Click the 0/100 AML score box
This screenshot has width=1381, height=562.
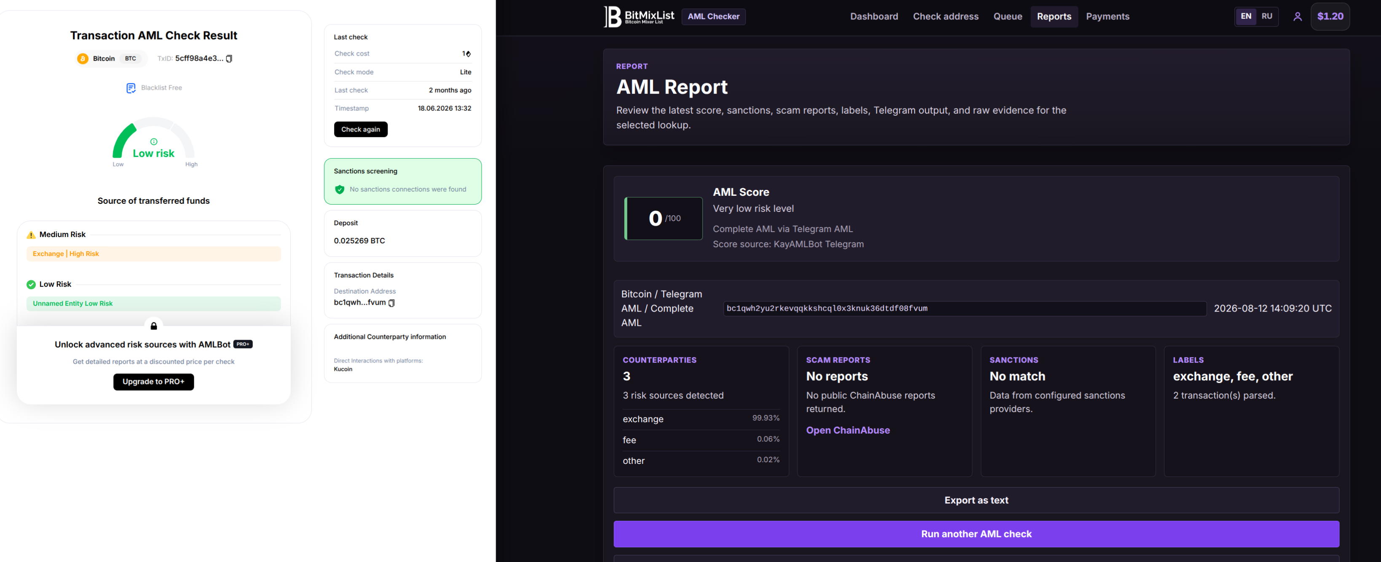coord(663,218)
